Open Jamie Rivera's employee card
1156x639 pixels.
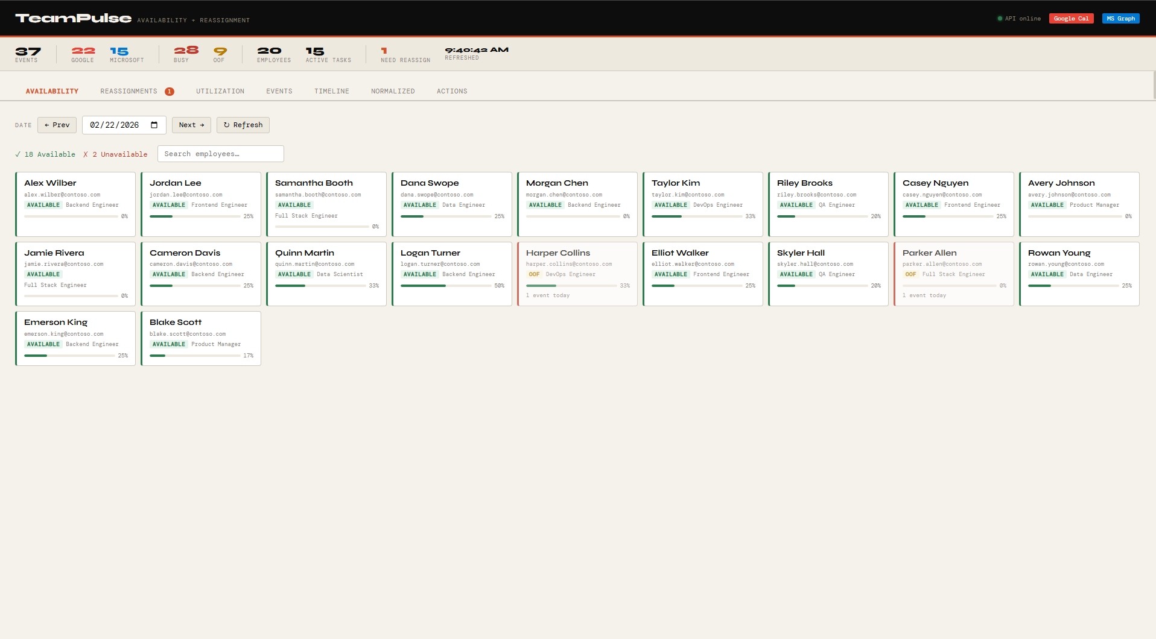point(75,274)
